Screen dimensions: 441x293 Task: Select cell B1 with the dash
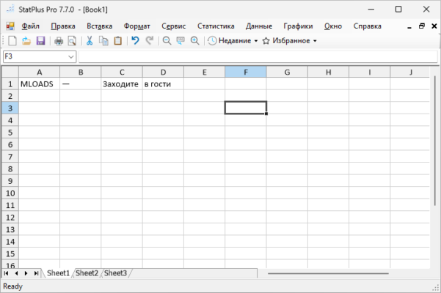tap(81, 84)
